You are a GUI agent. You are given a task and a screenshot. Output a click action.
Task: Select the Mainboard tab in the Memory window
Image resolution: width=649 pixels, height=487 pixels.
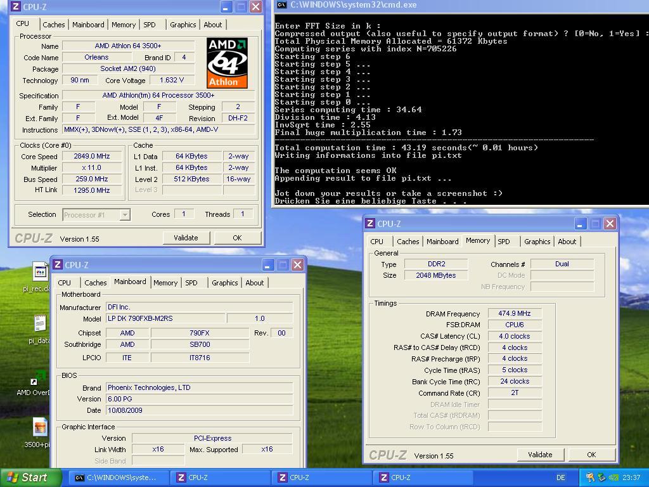pyautogui.click(x=442, y=242)
